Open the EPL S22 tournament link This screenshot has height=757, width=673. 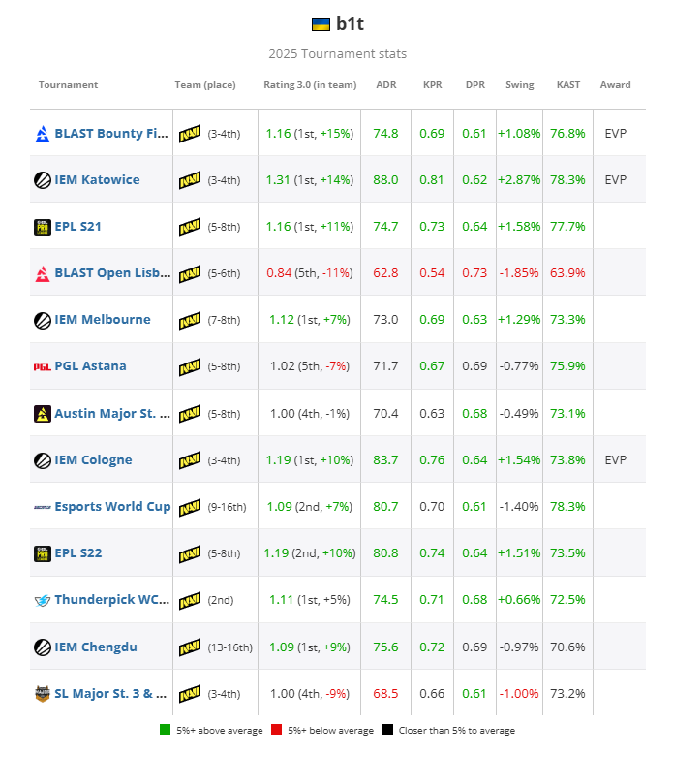78,553
